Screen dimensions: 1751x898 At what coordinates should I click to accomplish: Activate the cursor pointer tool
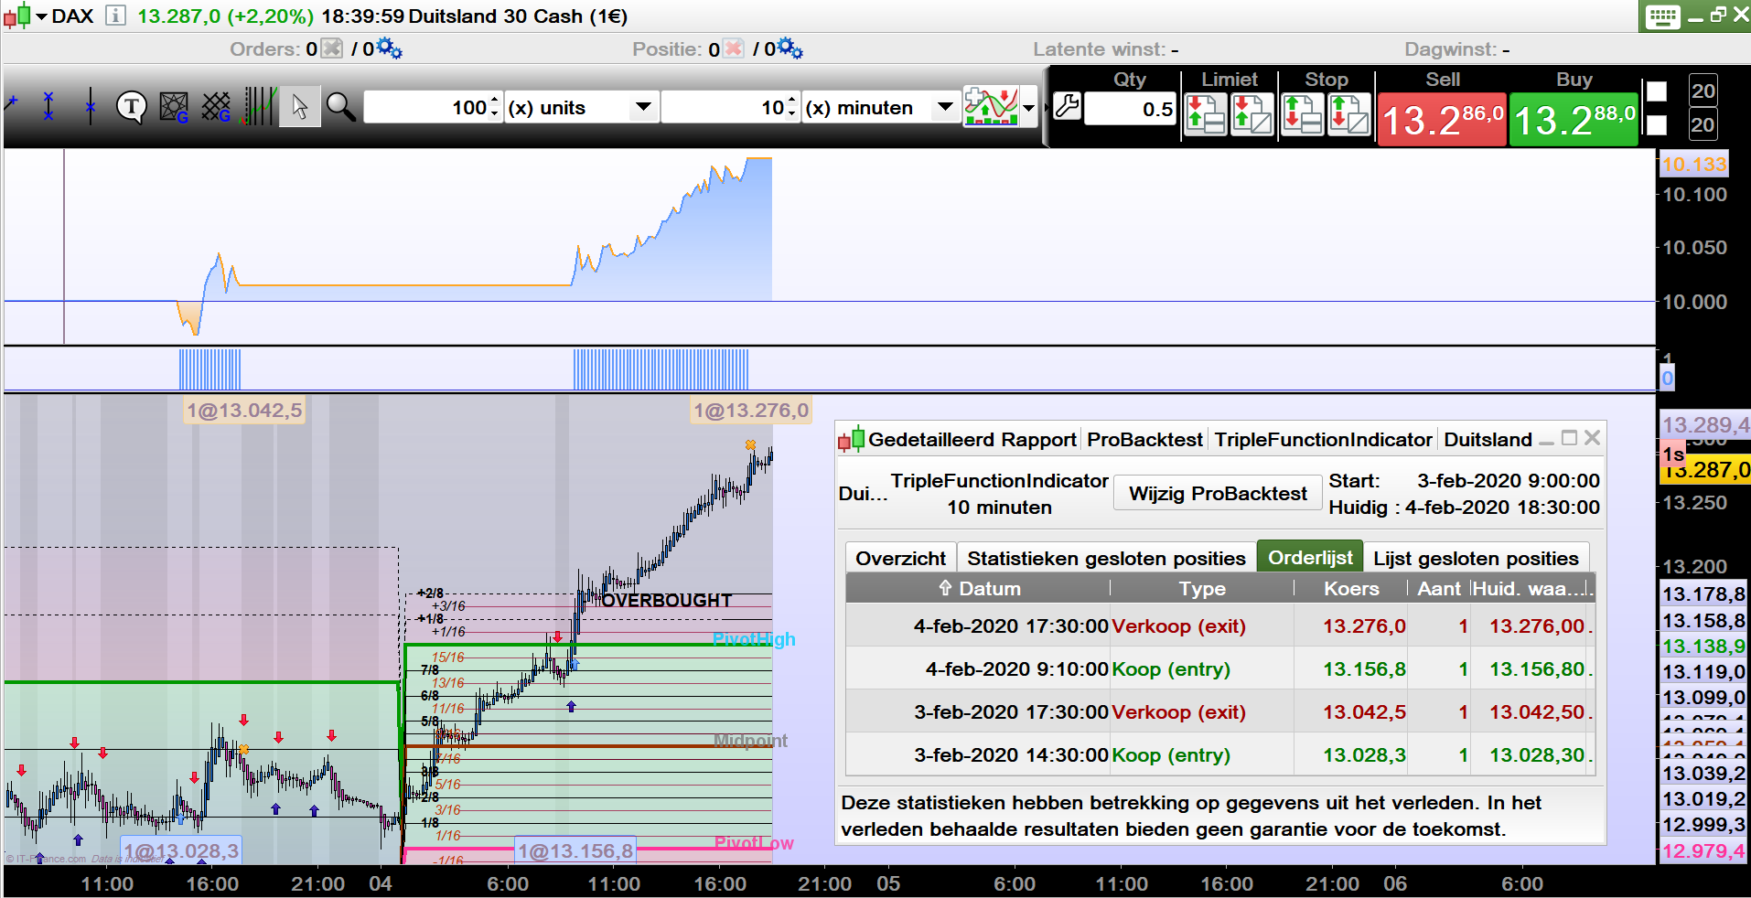click(299, 108)
